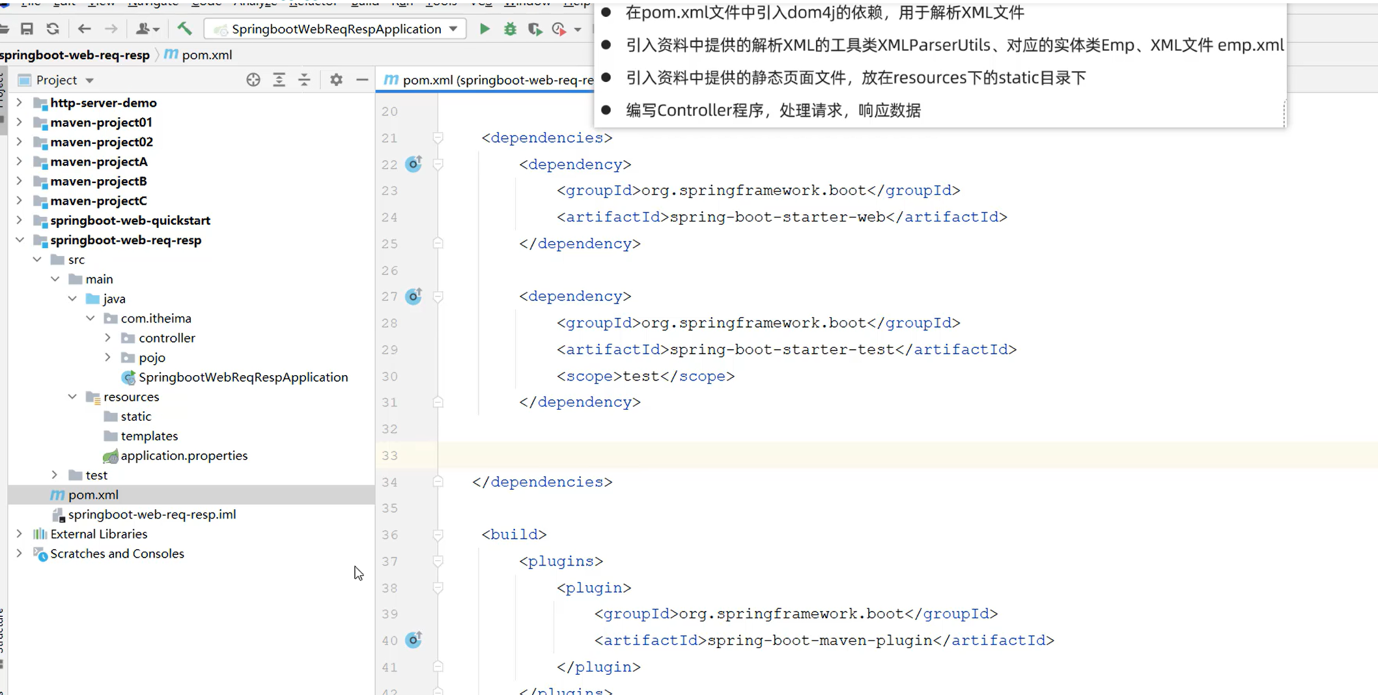Select maven-projectC in the tree
Screen dimensions: 1378x695
pyautogui.click(x=99, y=201)
